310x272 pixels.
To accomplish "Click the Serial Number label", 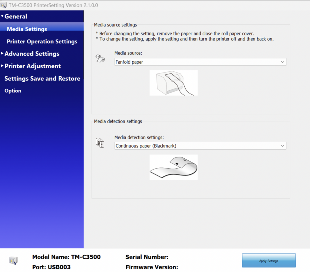I will point(147,257).
